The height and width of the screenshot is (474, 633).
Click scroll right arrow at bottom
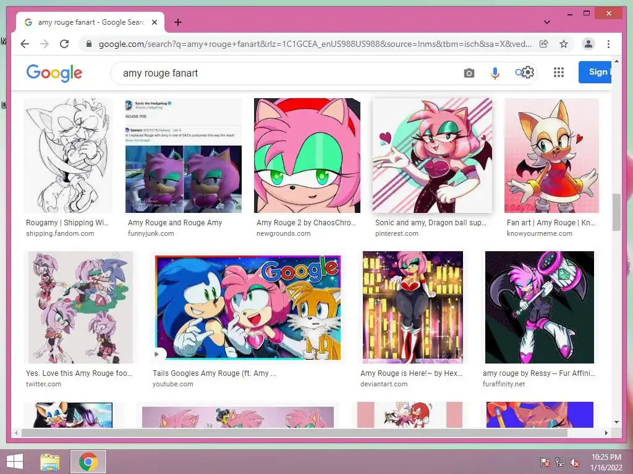[x=606, y=433]
